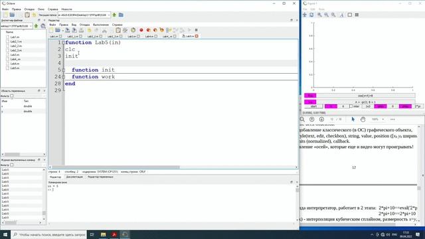Go up one directory using green arrow beside current folder

tap(114, 15)
